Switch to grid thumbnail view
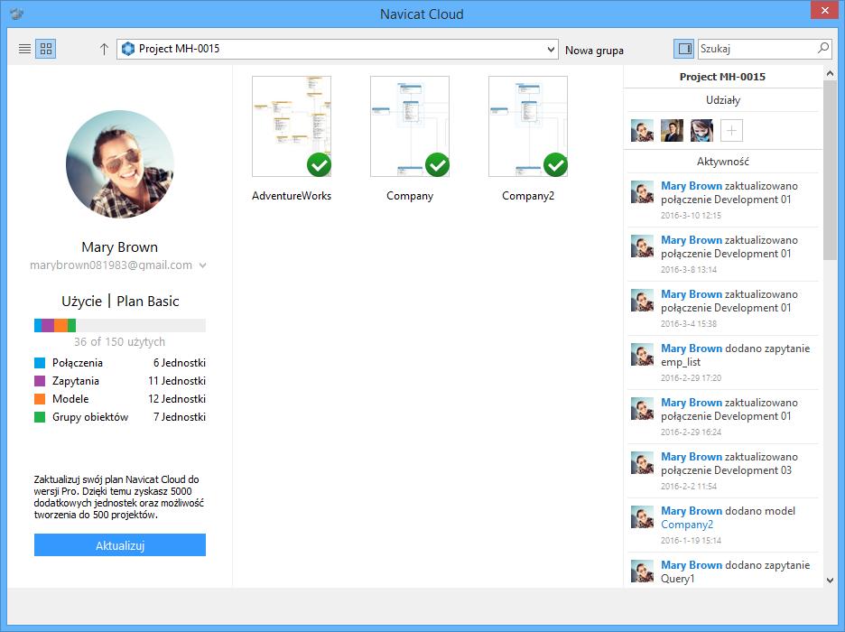845x632 pixels. 46,49
